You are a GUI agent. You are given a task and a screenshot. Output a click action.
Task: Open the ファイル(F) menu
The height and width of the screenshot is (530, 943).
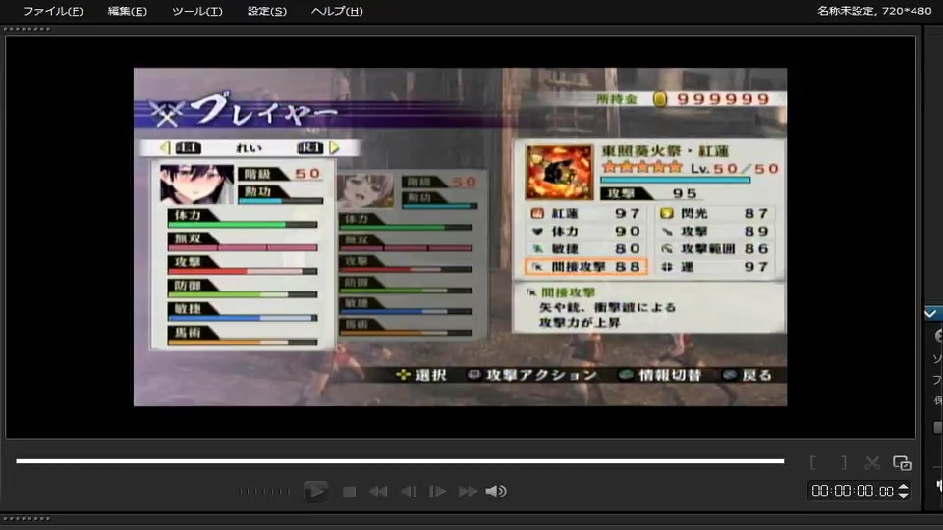tap(53, 11)
